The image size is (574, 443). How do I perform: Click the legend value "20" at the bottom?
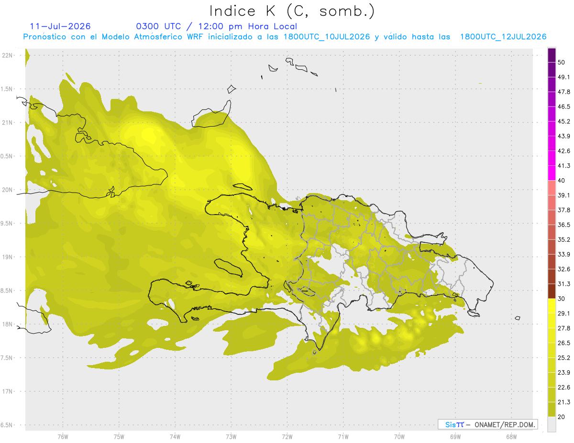[562, 417]
